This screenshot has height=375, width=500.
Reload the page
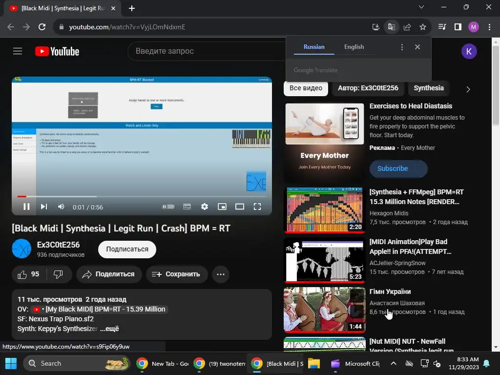tap(42, 27)
